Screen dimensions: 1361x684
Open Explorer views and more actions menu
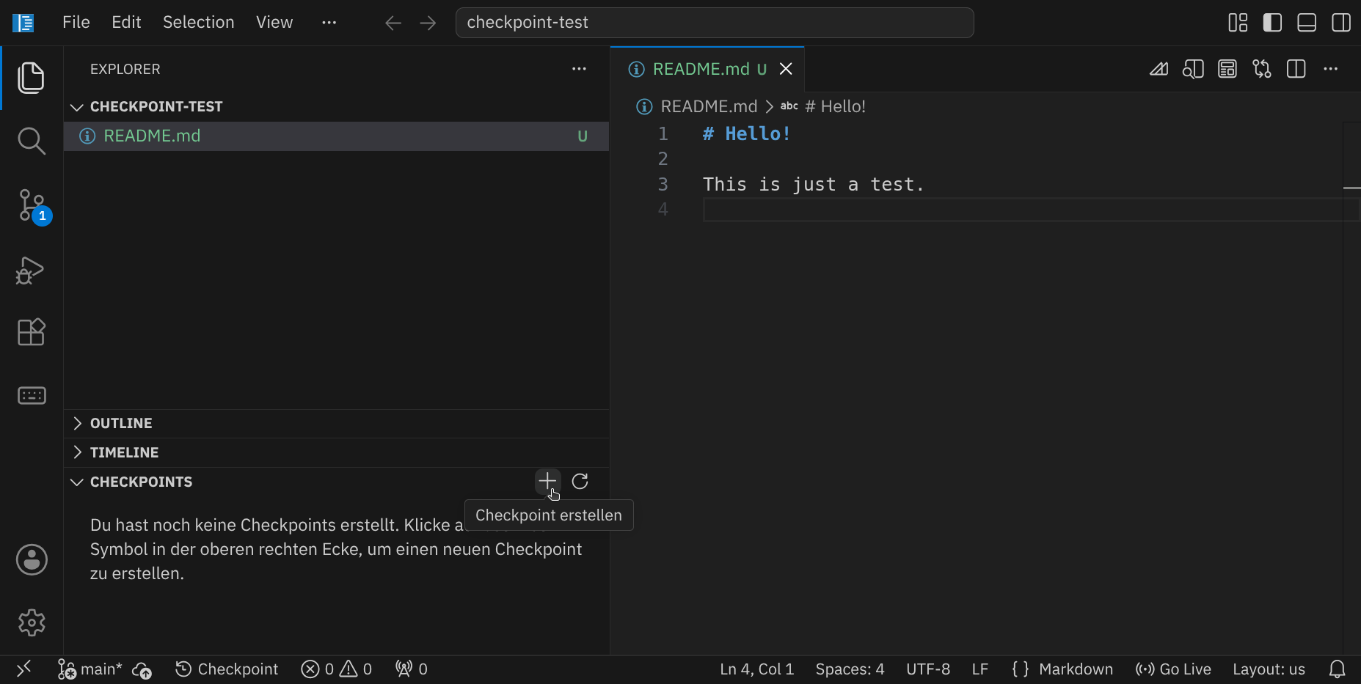(579, 69)
